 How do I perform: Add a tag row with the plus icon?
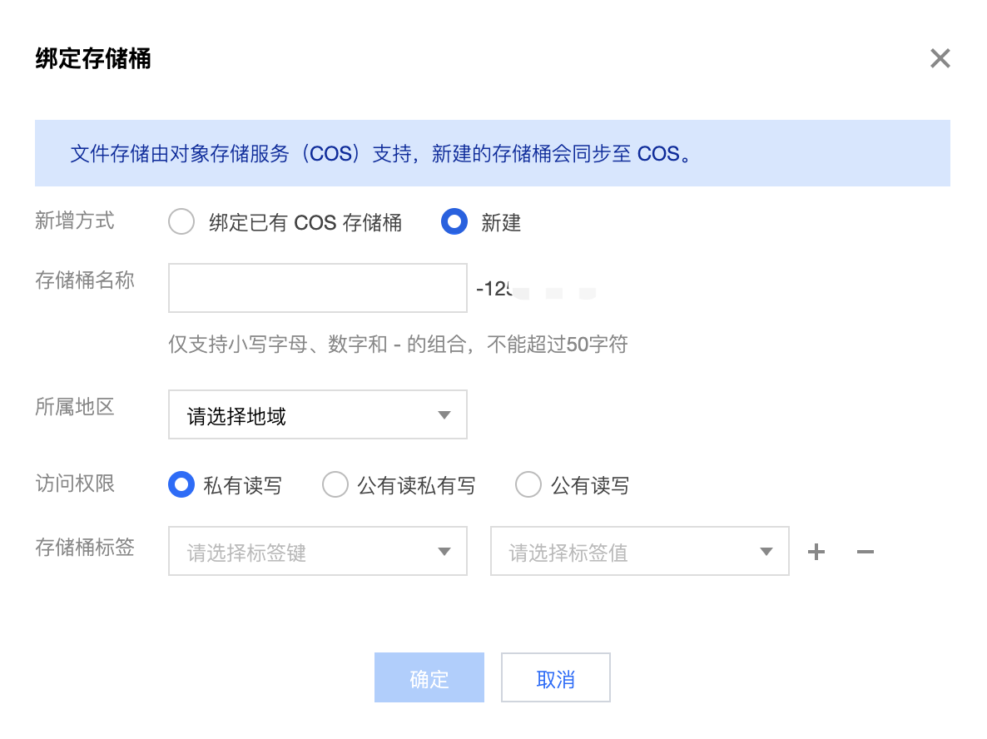[x=816, y=552]
